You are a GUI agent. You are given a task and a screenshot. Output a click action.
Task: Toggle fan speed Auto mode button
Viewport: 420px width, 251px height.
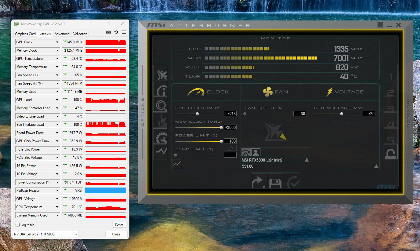(246, 152)
